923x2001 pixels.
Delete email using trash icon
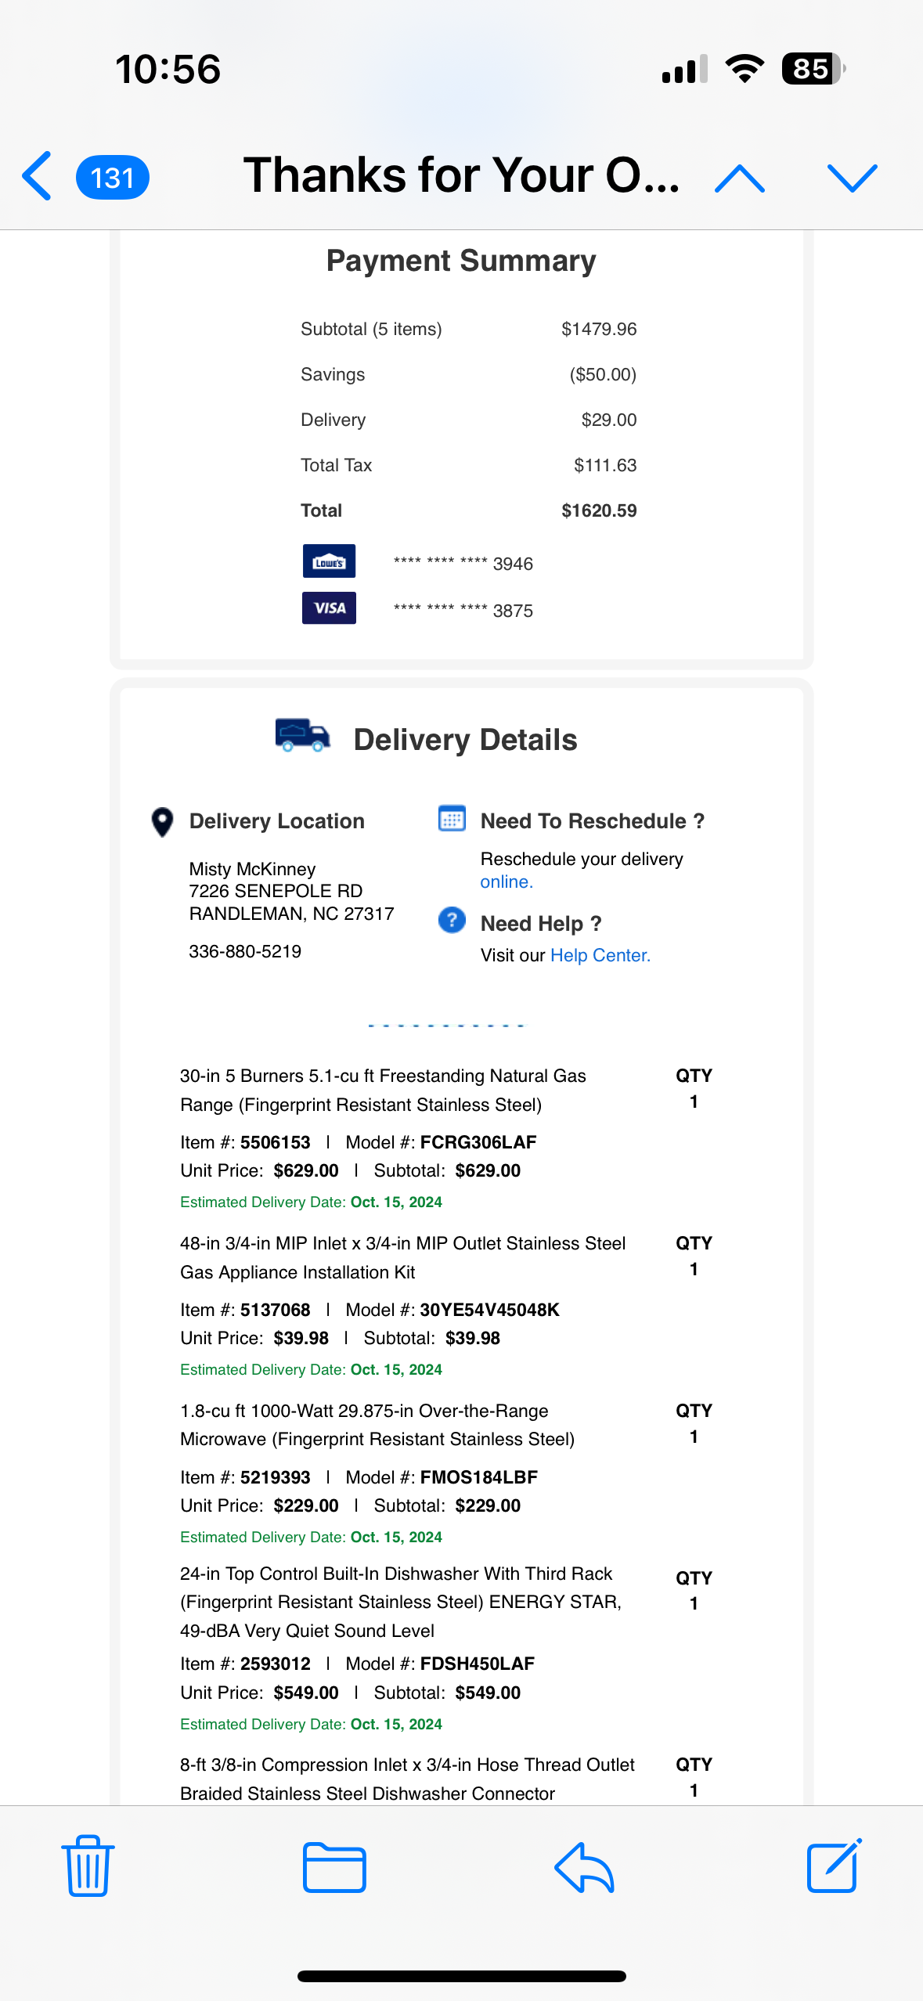[88, 1866]
